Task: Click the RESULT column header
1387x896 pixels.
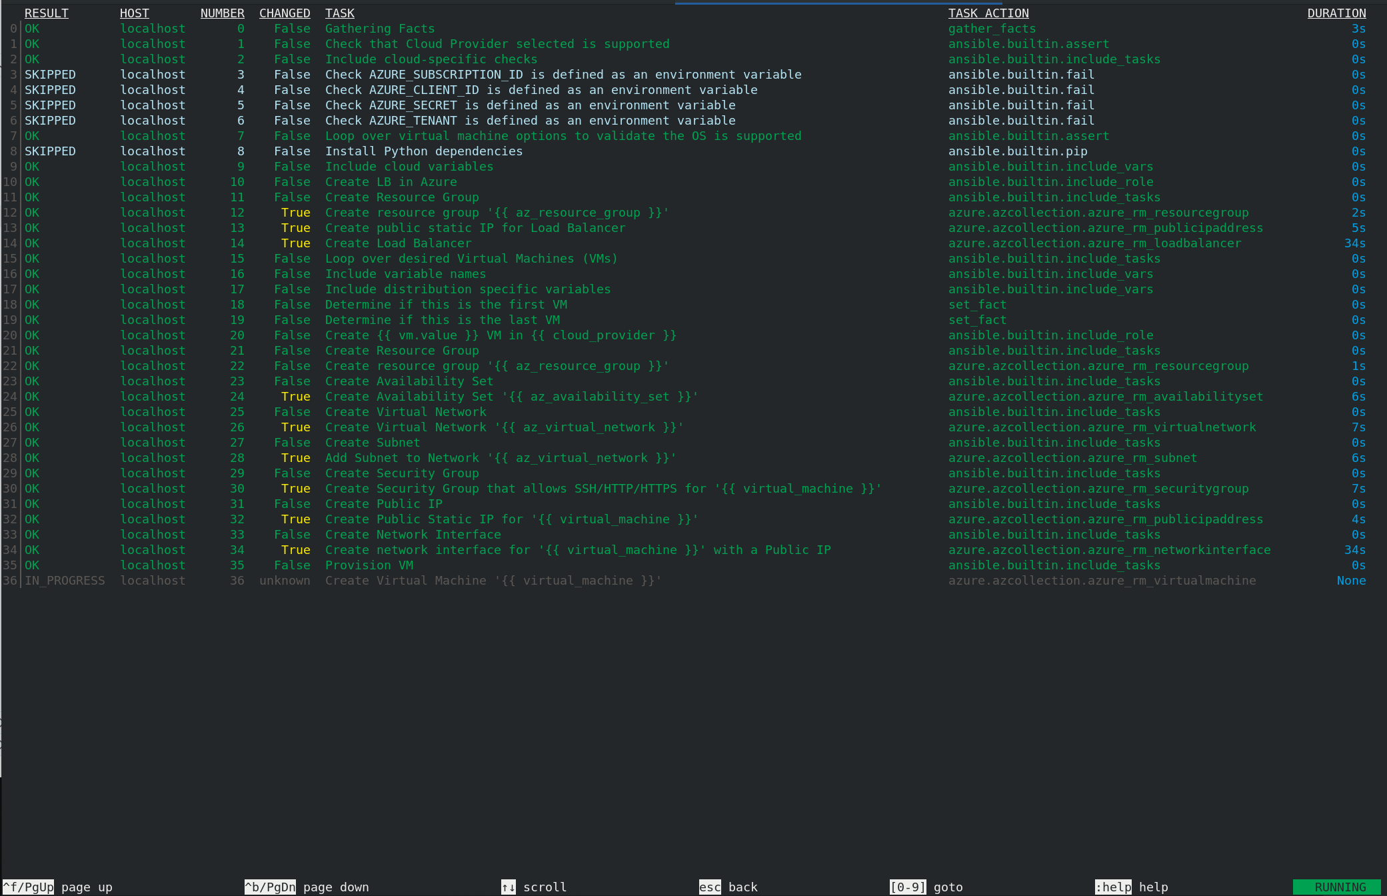Action: [46, 13]
